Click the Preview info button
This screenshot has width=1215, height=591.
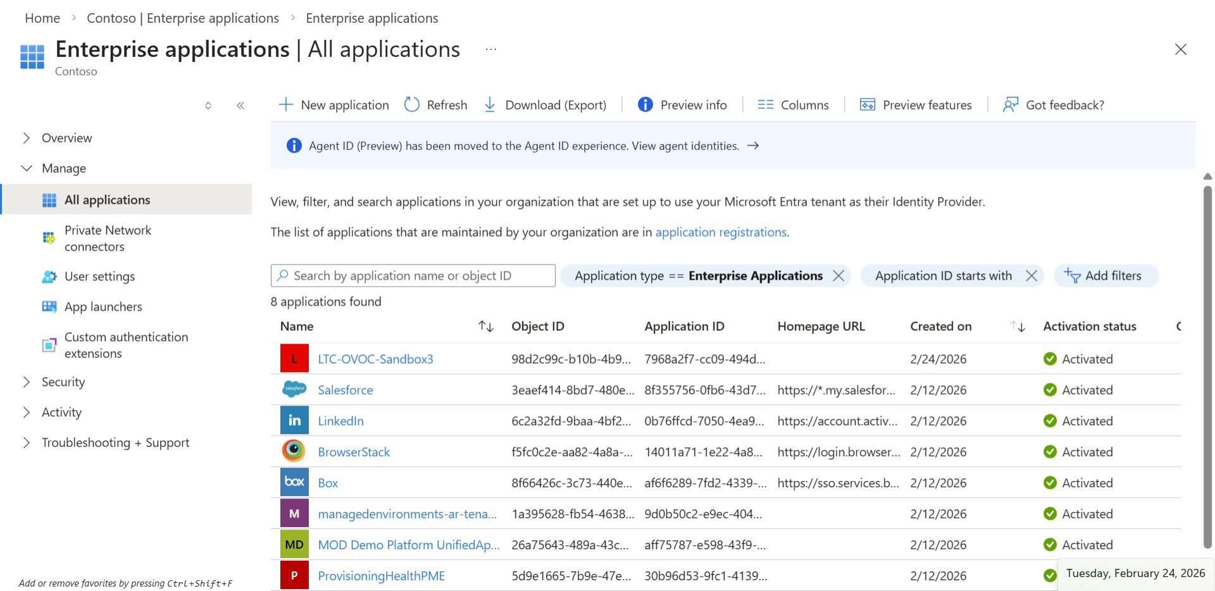682,104
